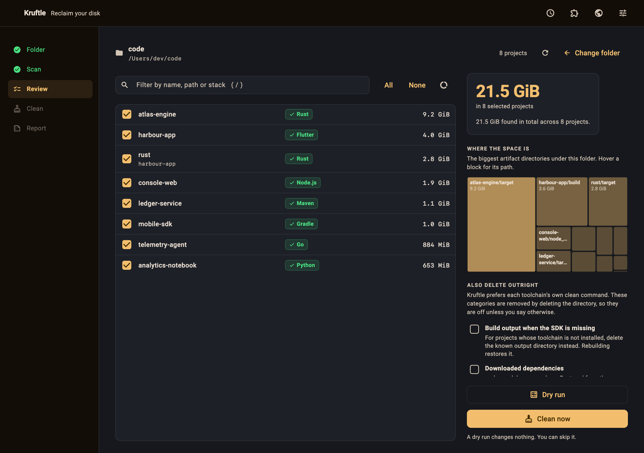The width and height of the screenshot is (644, 453).
Task: Click the atlas-engine/target treemap block
Action: tap(501, 224)
